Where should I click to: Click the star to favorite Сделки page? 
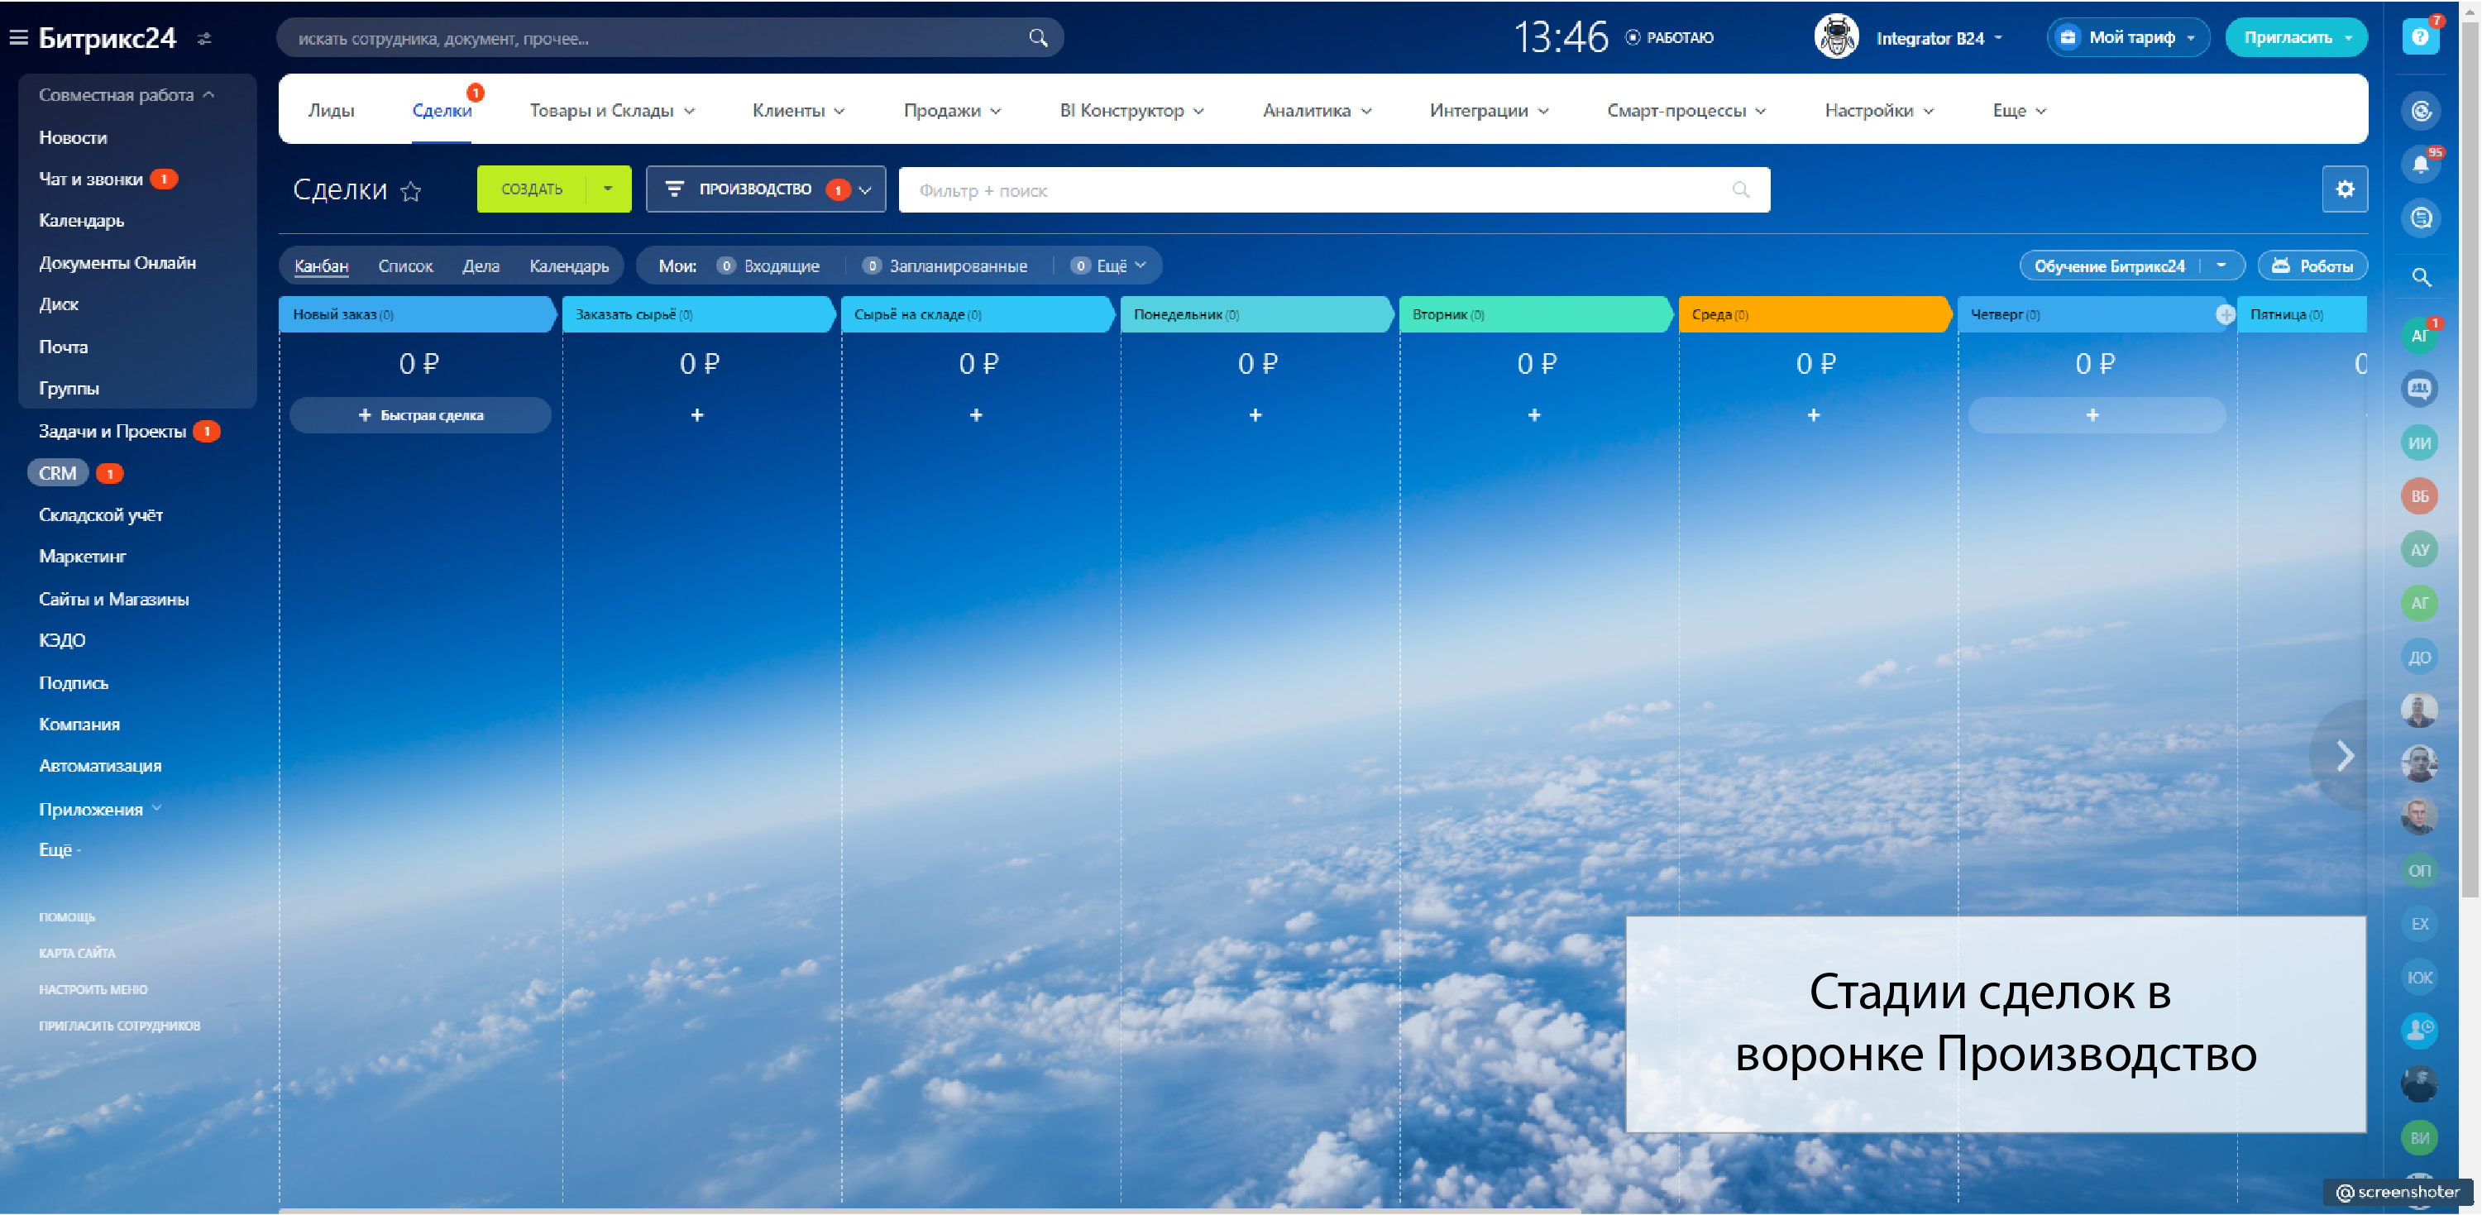(x=411, y=191)
